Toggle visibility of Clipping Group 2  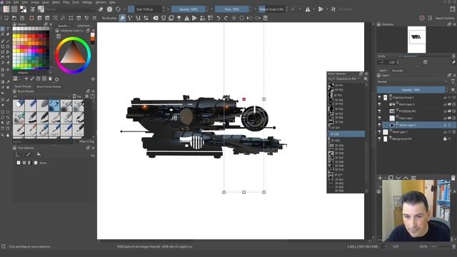379,97
